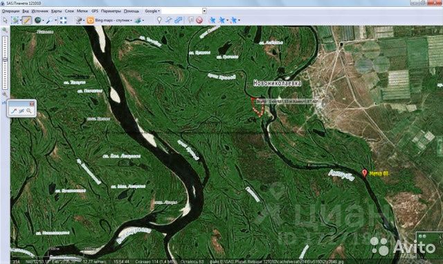This screenshot has width=443, height=264.
Task: Click the globe map display icon
Action: tap(37, 20)
